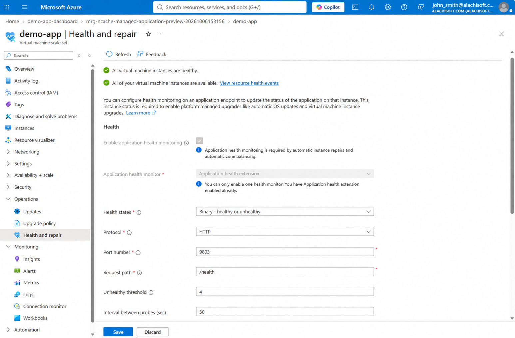
Task: Click the Save button
Action: tap(118, 332)
